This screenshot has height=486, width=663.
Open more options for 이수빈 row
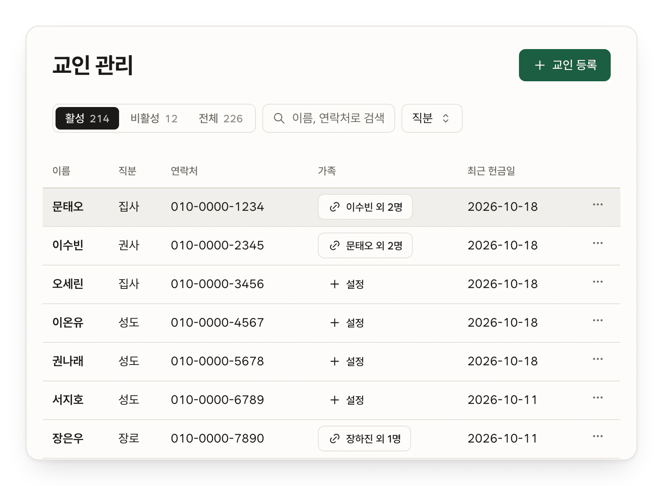point(597,243)
